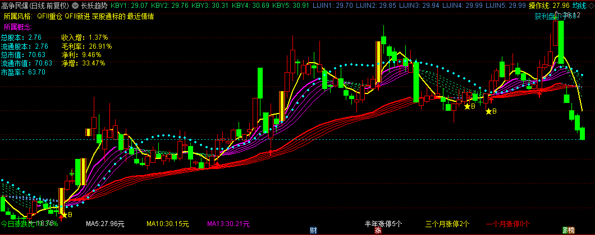595x235 pixels.
Task: Click the 市盈率: 63.70 value
Action: [x=23, y=72]
